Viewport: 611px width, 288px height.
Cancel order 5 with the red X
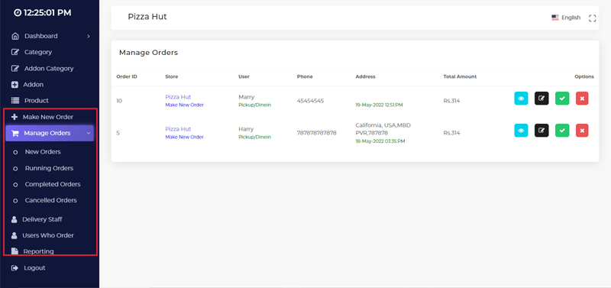pos(582,131)
